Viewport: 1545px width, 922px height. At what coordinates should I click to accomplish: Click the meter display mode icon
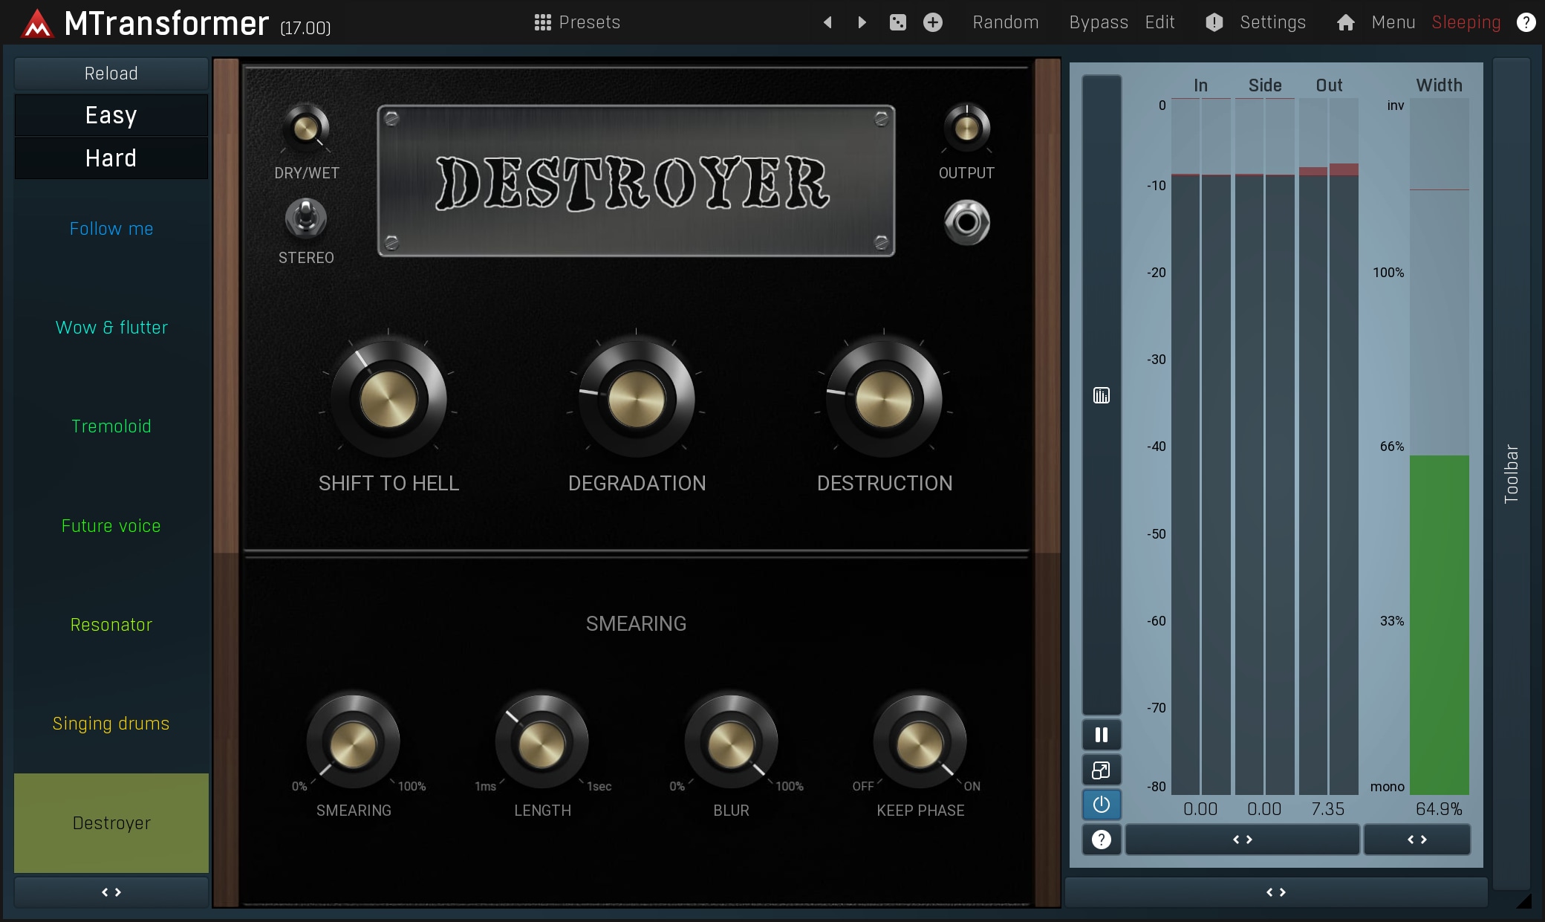pyautogui.click(x=1102, y=395)
